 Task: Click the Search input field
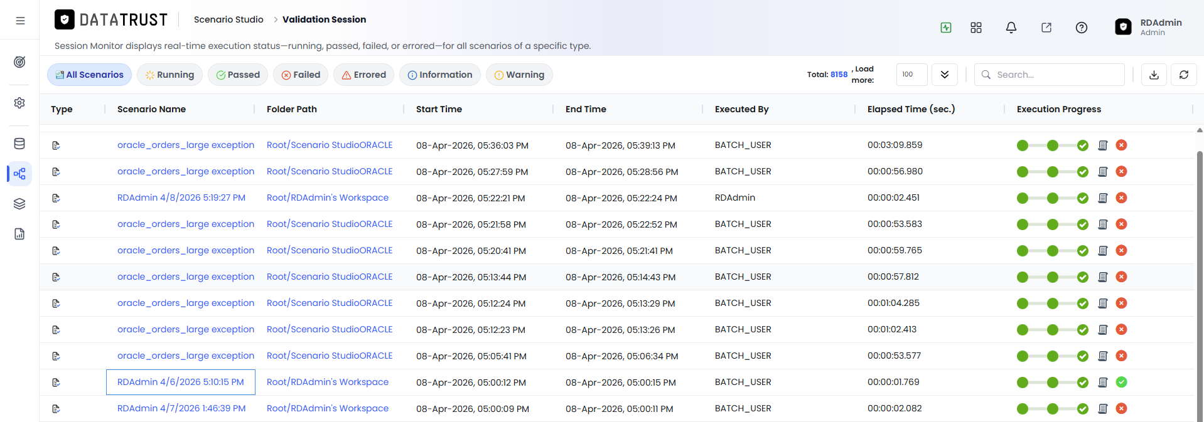pos(1049,75)
